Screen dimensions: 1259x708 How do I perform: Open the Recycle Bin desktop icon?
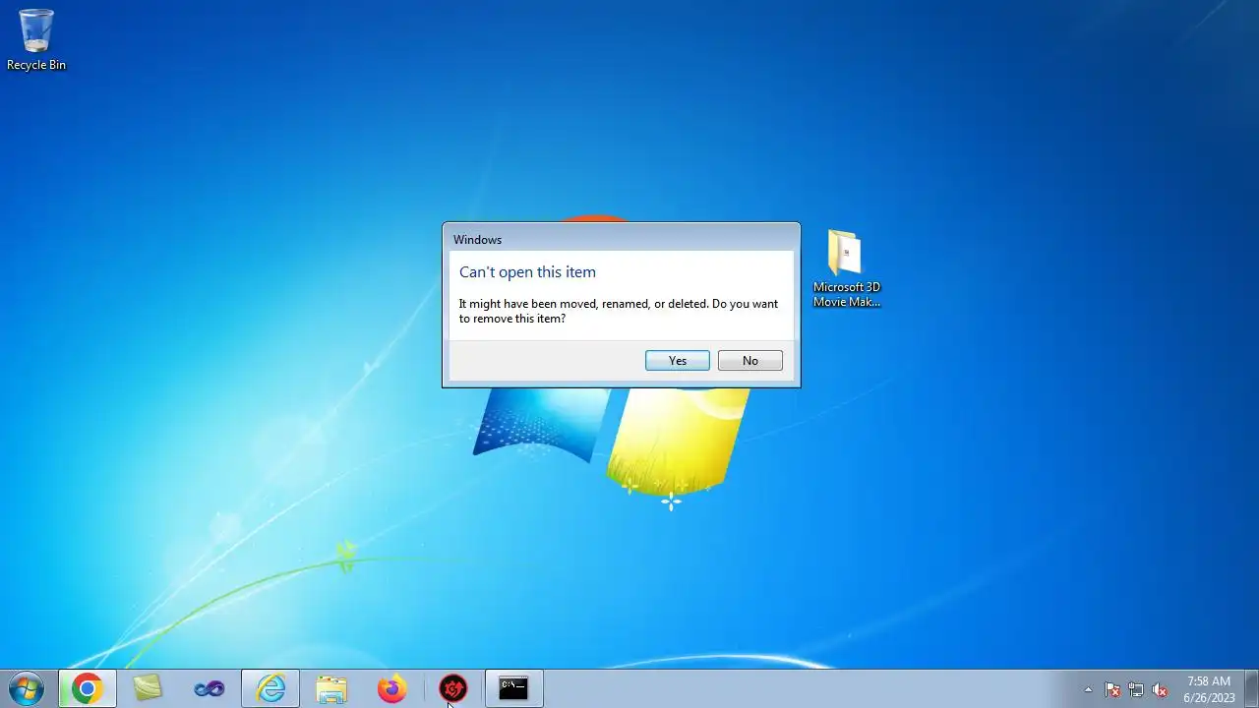[x=36, y=40]
